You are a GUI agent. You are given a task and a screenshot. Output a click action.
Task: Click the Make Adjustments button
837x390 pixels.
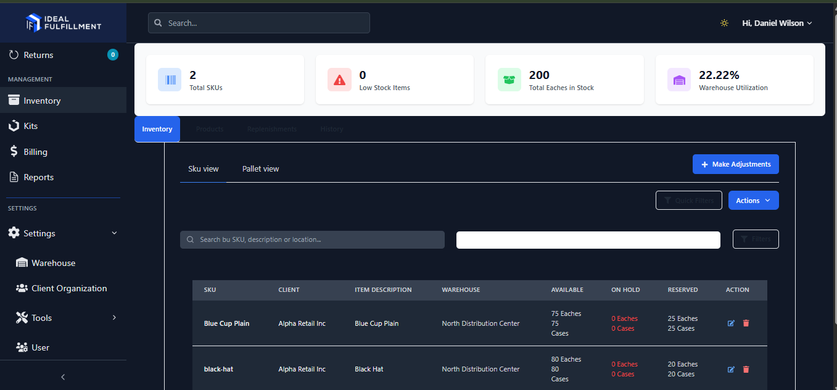(736, 164)
